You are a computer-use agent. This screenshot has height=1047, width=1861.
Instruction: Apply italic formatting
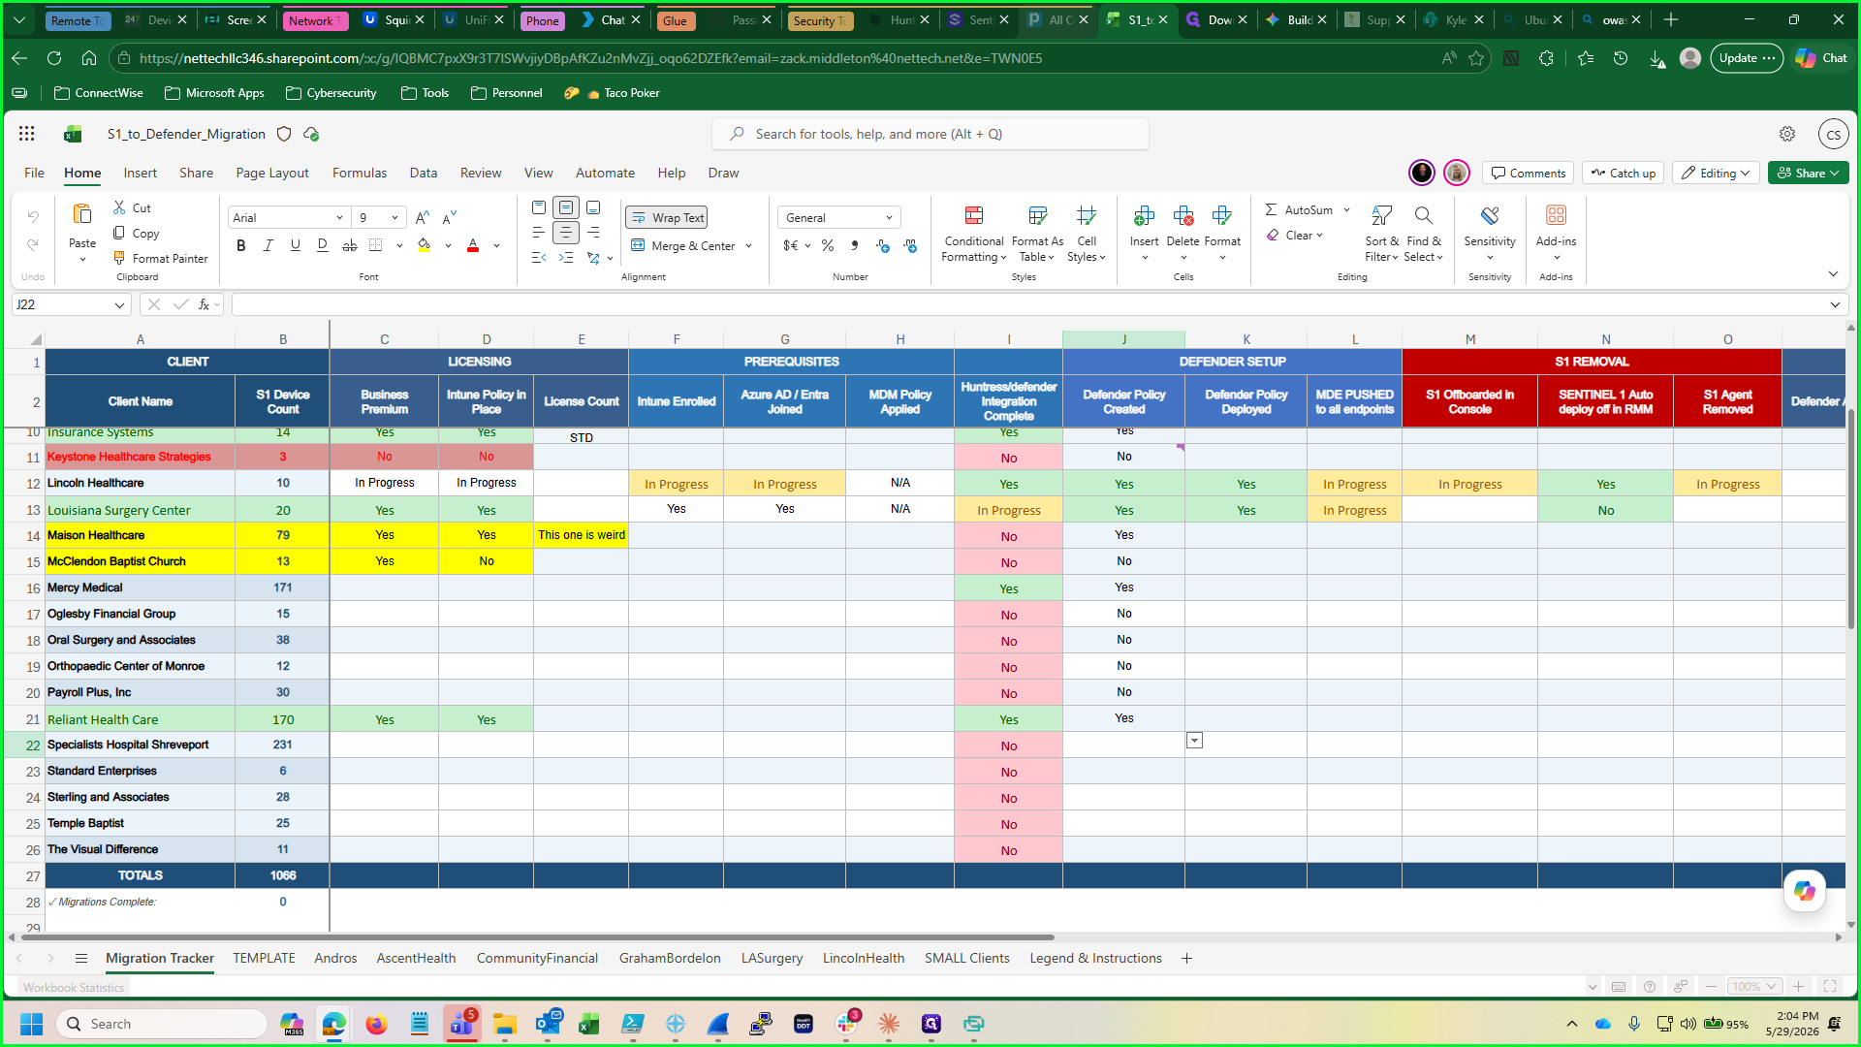pyautogui.click(x=268, y=245)
